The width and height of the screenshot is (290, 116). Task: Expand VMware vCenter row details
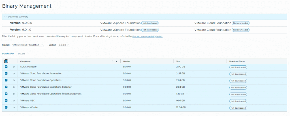(14, 108)
